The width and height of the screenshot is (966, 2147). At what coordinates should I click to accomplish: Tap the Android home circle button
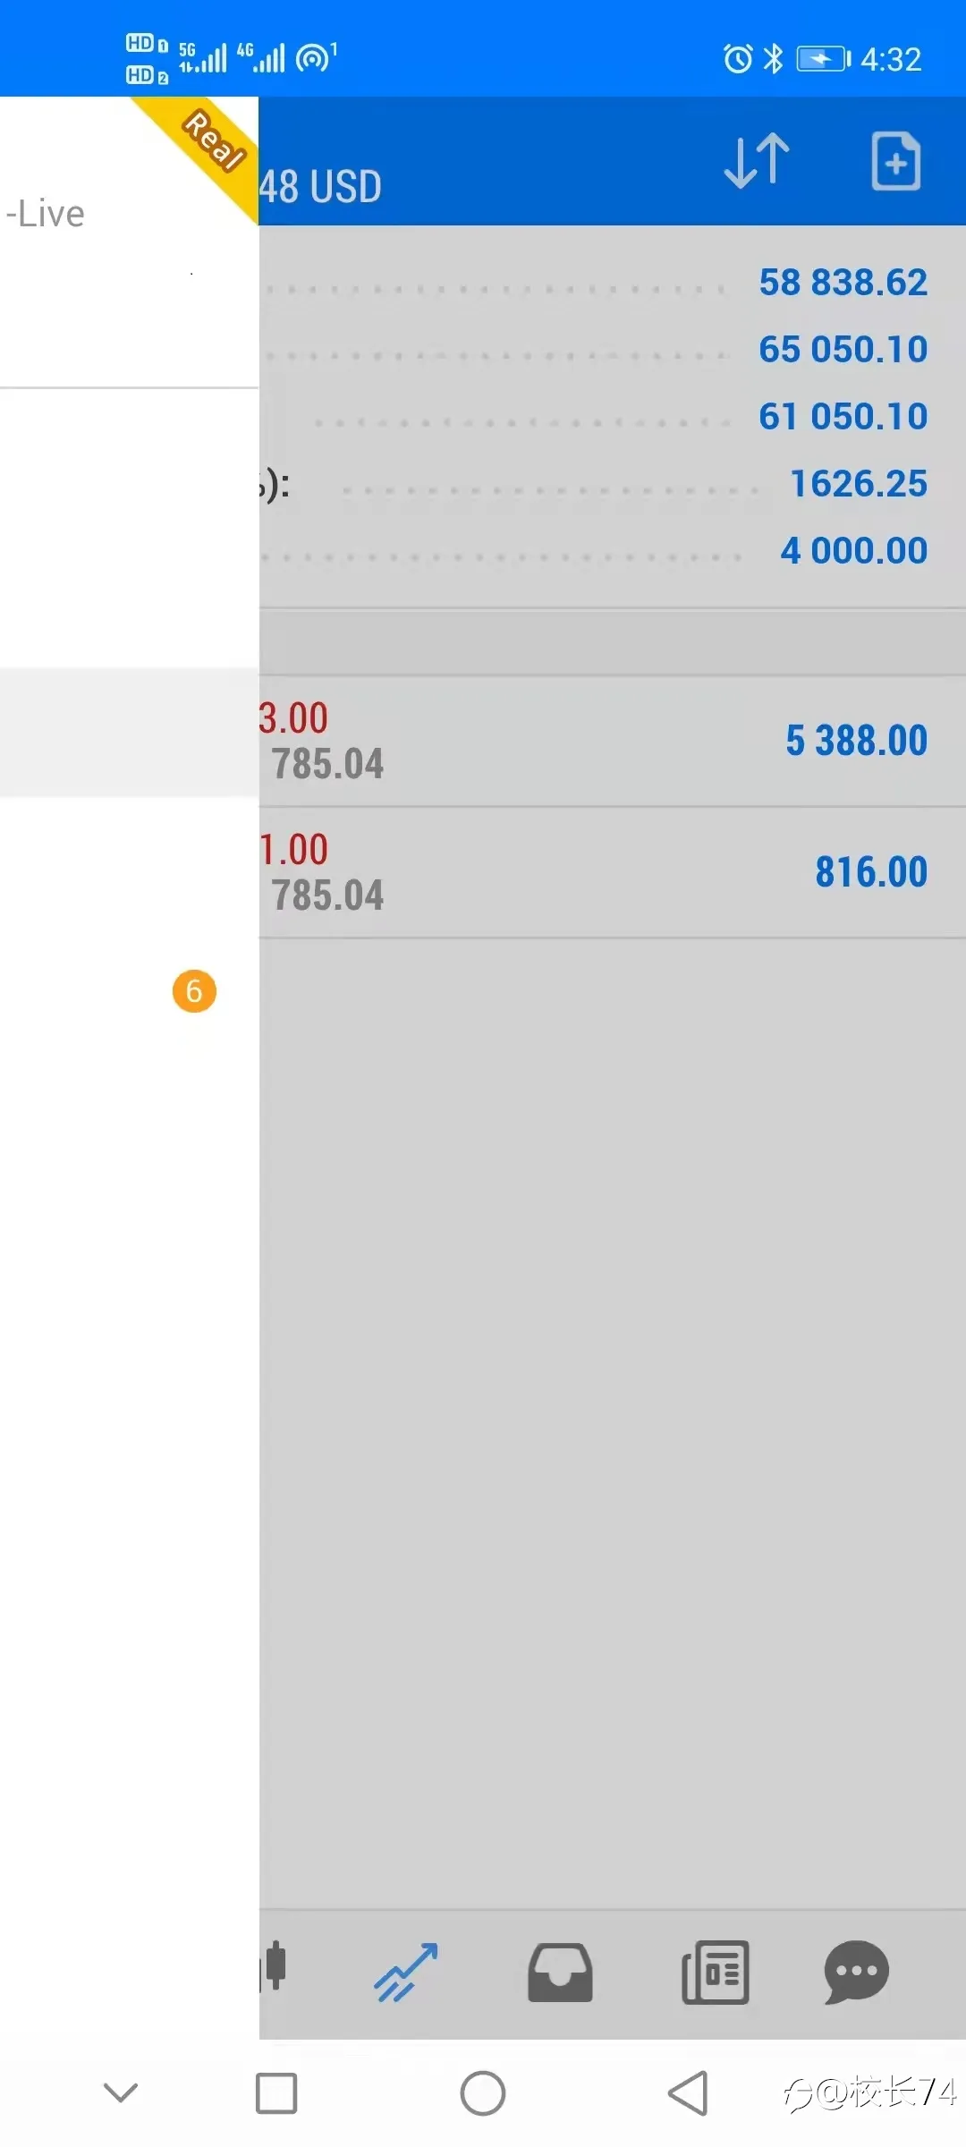[x=483, y=2093]
